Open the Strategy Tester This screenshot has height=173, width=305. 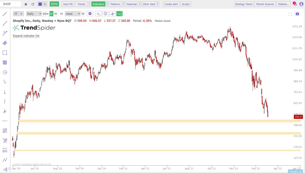(244, 4)
